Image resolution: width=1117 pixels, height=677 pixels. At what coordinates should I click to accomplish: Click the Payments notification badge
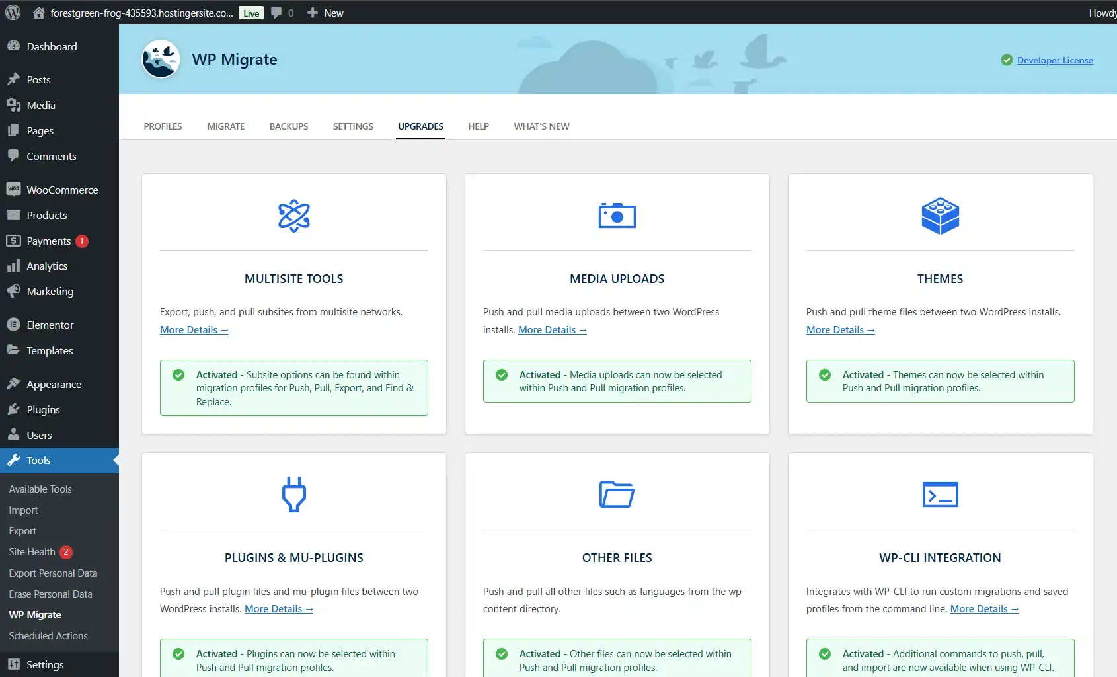coord(82,241)
